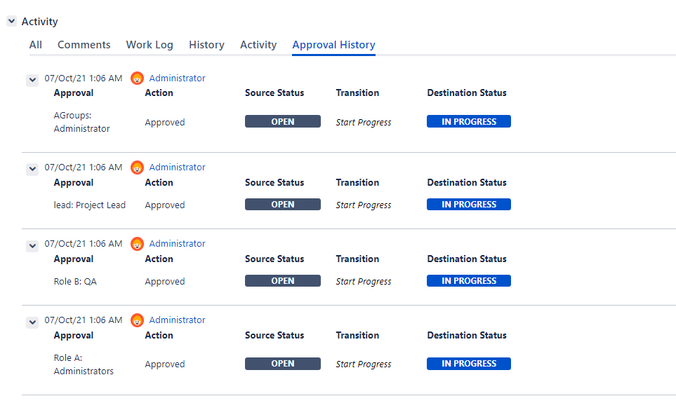The width and height of the screenshot is (676, 410).
Task: Select the Approval History tab
Action: (x=333, y=45)
